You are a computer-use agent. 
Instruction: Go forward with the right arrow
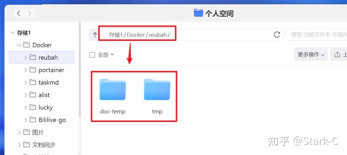pos(29,13)
